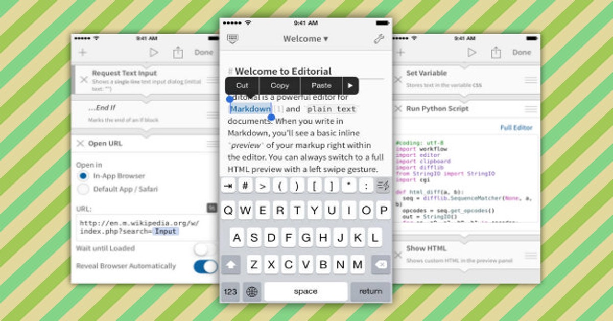Show more options with popup arrow
The height and width of the screenshot is (321, 613).
(x=350, y=86)
